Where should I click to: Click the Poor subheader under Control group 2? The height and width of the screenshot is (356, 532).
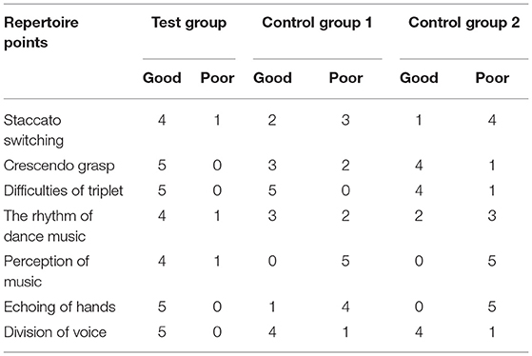[x=492, y=78]
